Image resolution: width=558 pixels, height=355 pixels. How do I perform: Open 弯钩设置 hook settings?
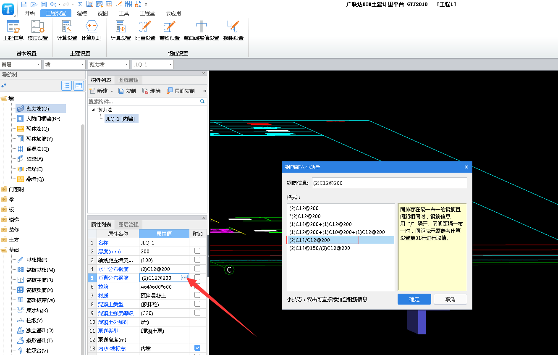tap(170, 30)
